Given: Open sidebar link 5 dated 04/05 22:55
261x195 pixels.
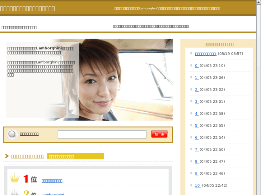Looking at the screenshot, I should [197, 126].
